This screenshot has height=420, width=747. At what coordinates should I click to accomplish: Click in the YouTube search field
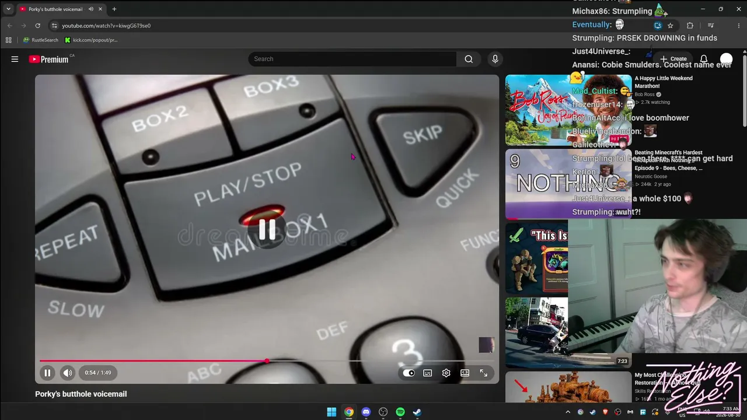(352, 59)
